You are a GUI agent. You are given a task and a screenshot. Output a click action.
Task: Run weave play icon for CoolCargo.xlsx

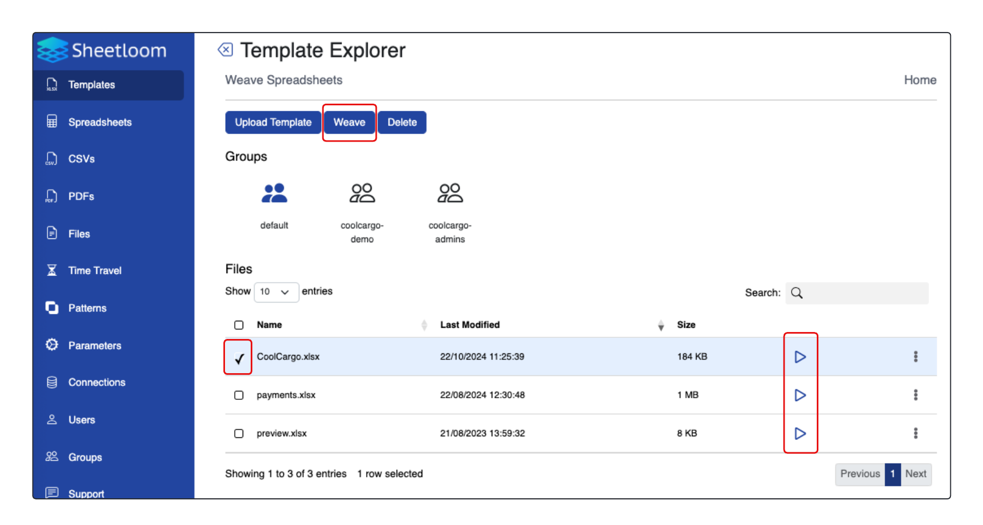[x=800, y=357]
